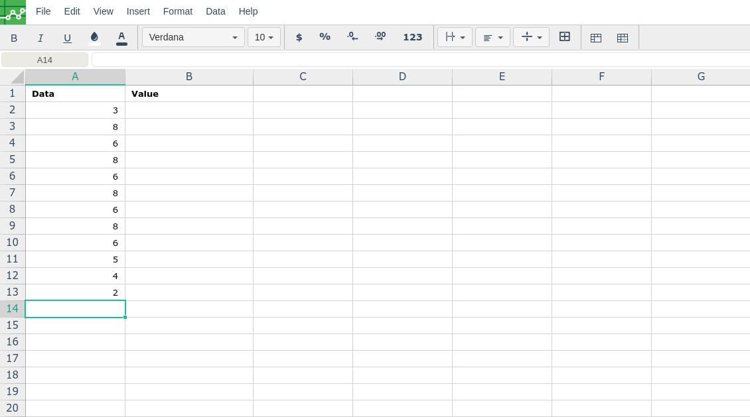The width and height of the screenshot is (750, 417).
Task: Open the Data menu
Action: pyautogui.click(x=216, y=11)
